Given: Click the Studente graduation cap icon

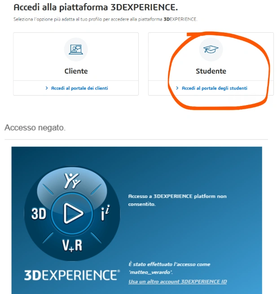Looking at the screenshot, I should coord(211,49).
